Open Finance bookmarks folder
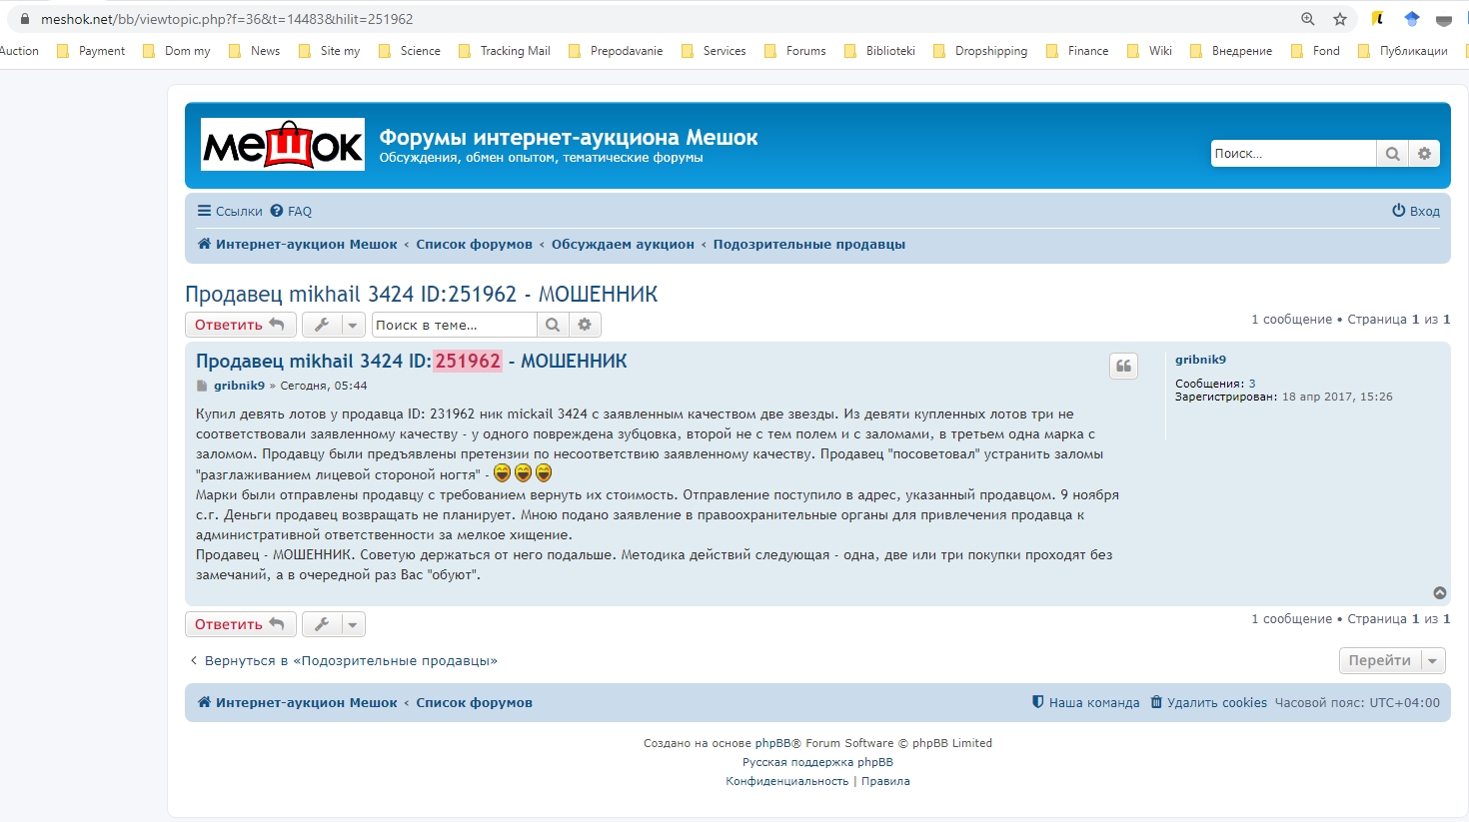Screen dimensions: 1469x822 (x=1077, y=51)
